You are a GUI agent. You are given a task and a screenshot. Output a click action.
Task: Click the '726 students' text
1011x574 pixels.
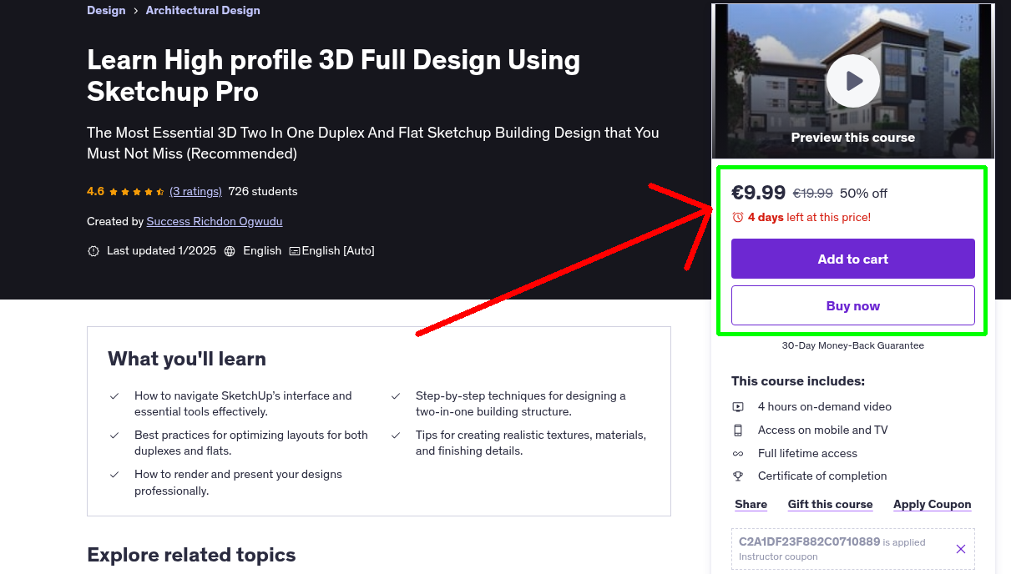tap(262, 191)
